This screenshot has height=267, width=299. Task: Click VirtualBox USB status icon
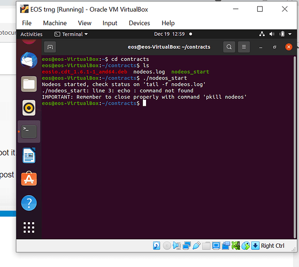pyautogui.click(x=196, y=246)
